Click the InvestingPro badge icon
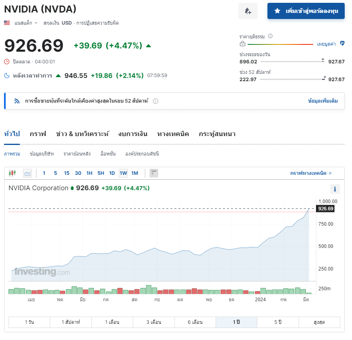The image size is (352, 340). [342, 44]
